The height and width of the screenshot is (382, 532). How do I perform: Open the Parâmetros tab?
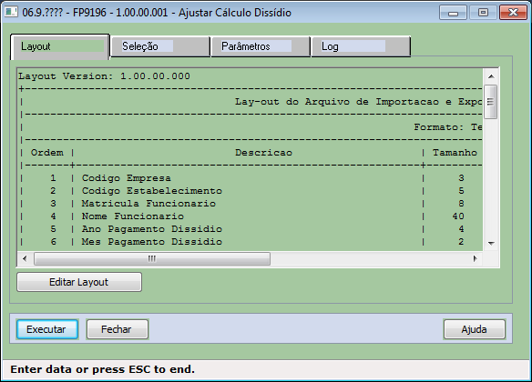click(x=261, y=46)
